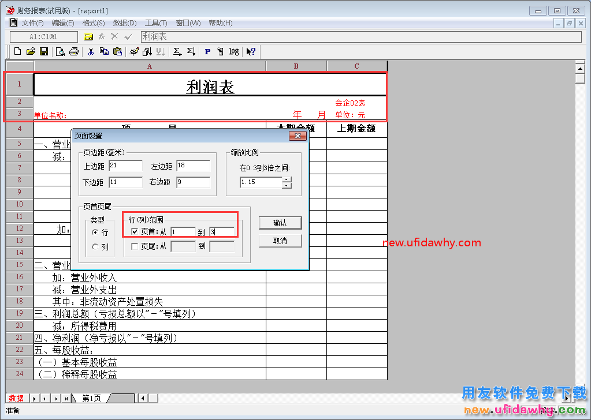Save the current report
Image resolution: width=591 pixels, height=420 pixels.
point(44,52)
